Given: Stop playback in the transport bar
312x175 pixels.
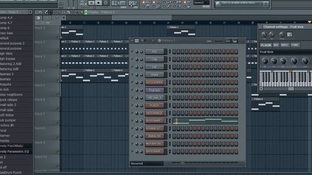Looking at the screenshot, I should tap(98, 3).
